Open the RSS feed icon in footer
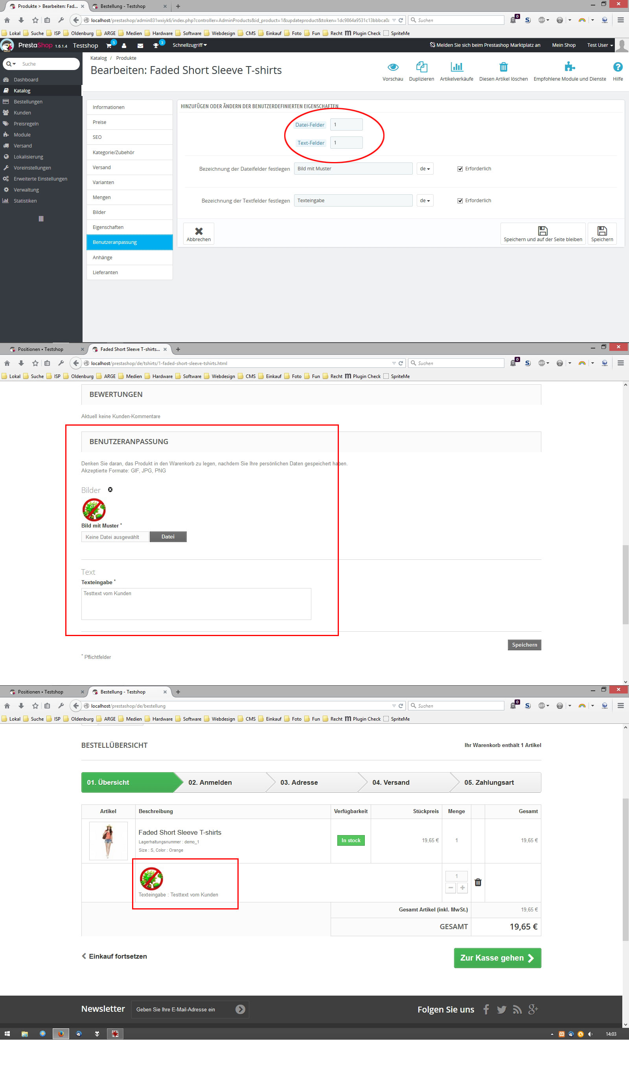This screenshot has height=1079, width=629. coord(517,1010)
